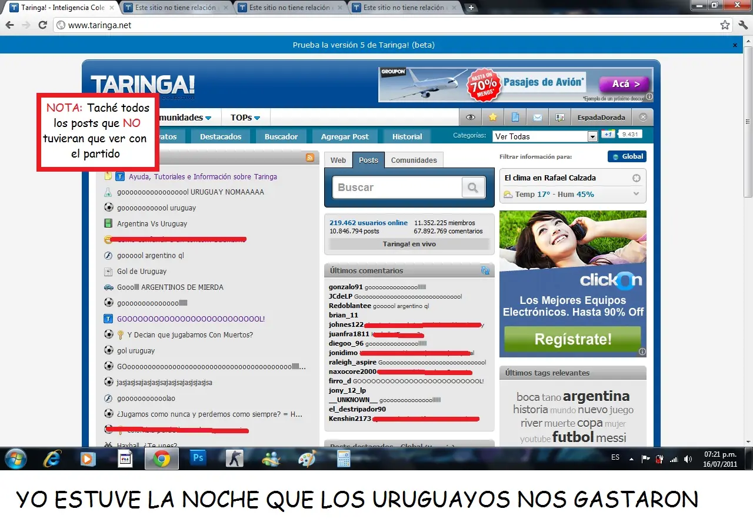Open post 'Argentina Vs Uruguay'
This screenshot has height=522, width=753.
pos(152,224)
